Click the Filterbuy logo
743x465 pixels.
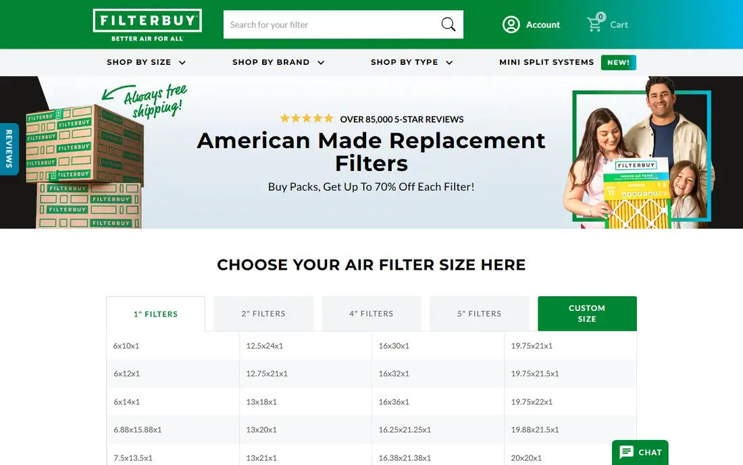tap(147, 25)
